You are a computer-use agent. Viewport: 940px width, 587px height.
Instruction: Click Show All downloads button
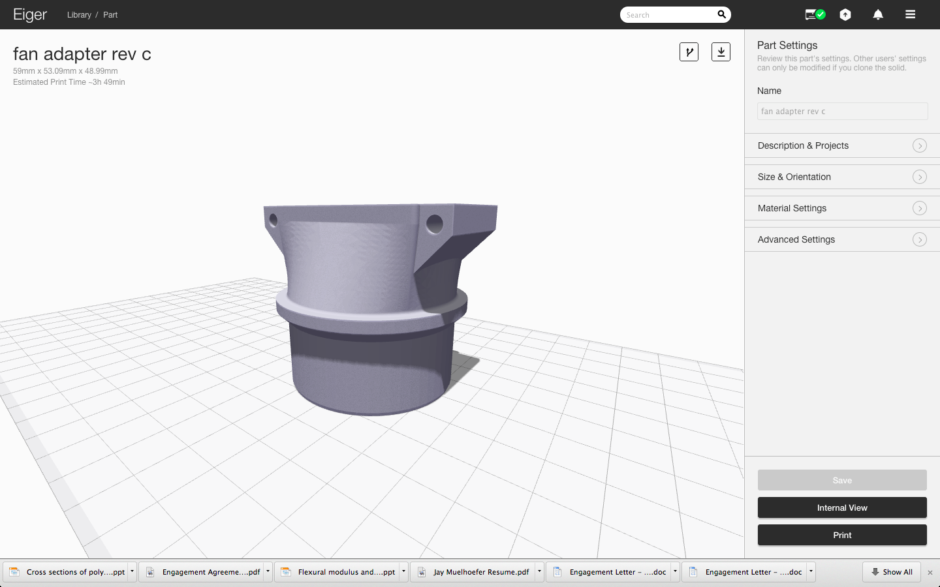[x=892, y=572]
